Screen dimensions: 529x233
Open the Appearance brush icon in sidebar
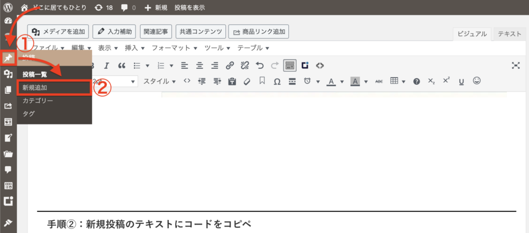click(x=8, y=222)
